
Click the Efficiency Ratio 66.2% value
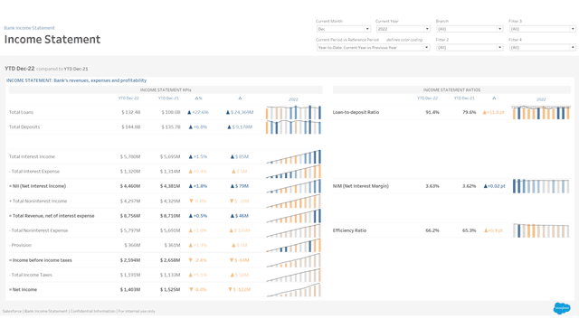click(432, 230)
